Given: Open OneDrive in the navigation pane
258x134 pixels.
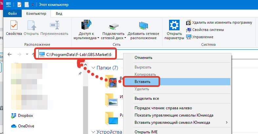Looking at the screenshot, I should pyautogui.click(x=26, y=126).
